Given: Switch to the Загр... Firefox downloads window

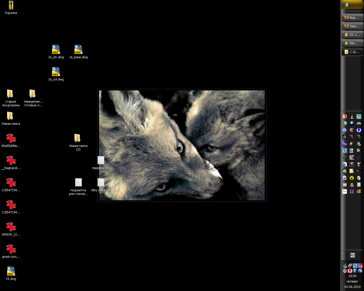Looking at the screenshot, I should [352, 26].
